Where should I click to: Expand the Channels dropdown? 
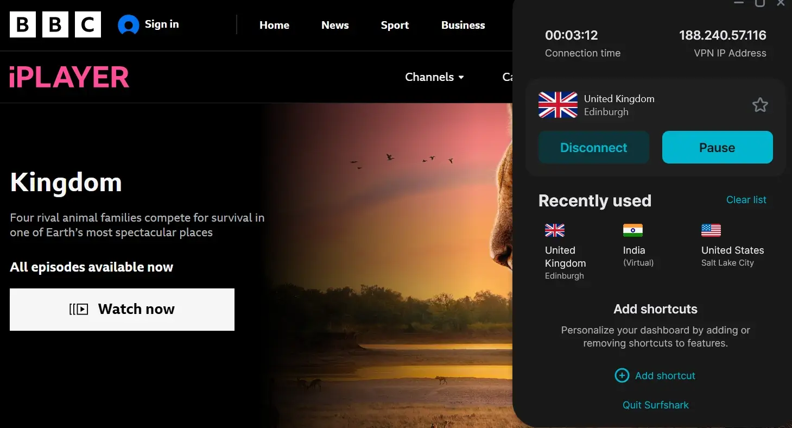[434, 77]
